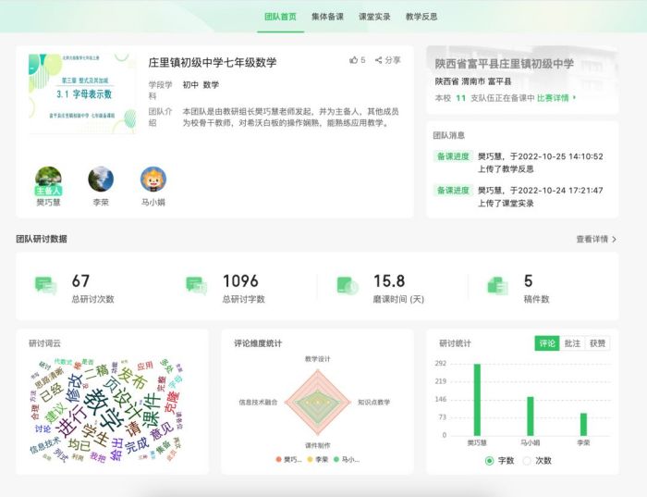Click 李荣's profile avatar

click(101, 179)
